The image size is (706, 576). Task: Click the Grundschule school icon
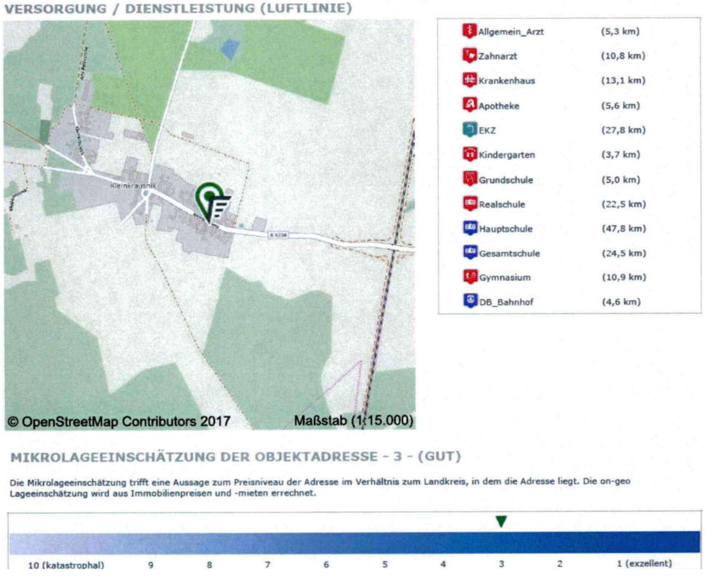470,179
